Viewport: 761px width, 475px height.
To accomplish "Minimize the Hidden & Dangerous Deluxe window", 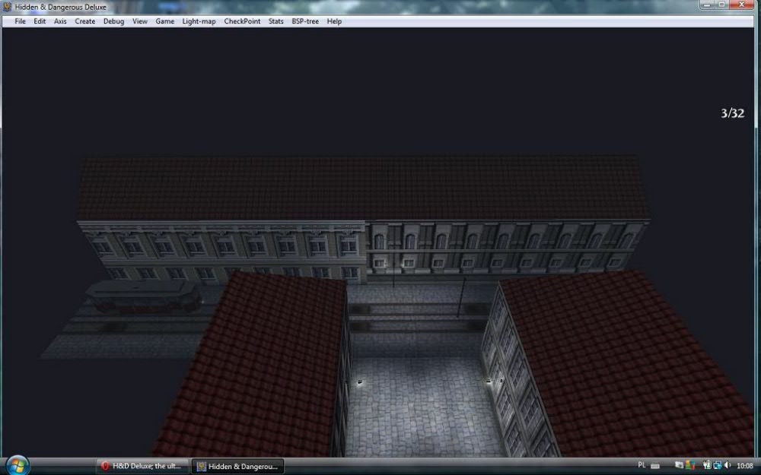I will coord(707,5).
